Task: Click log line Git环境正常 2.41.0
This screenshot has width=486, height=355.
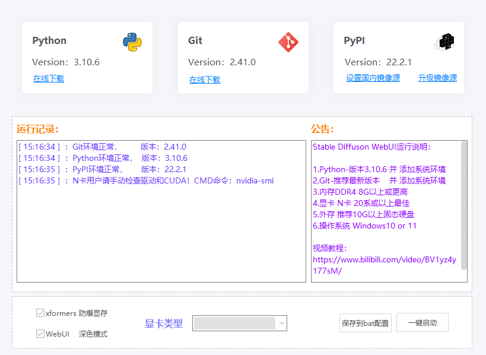Action: tap(102, 147)
